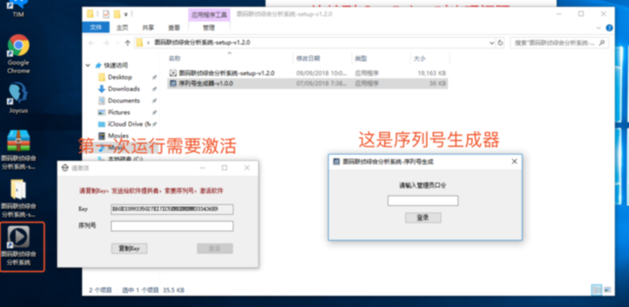The width and height of the screenshot is (629, 307).
Task: Select the yellow folder icon on desktop
Action: click(19, 189)
